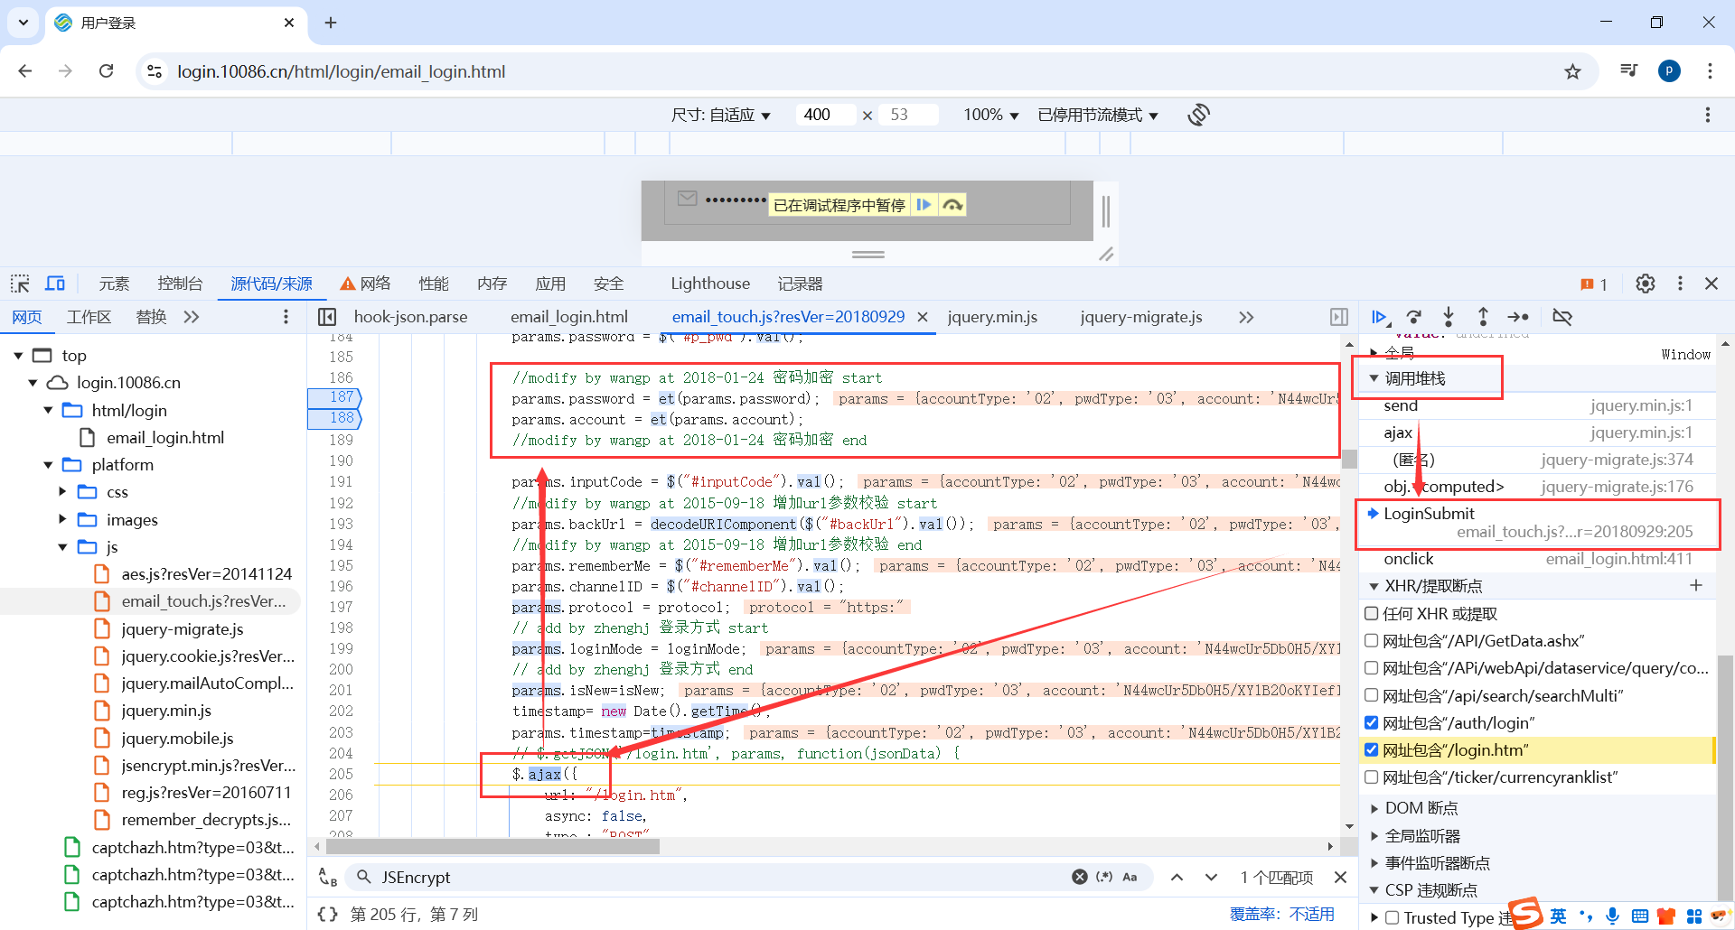Step over the next function call

pos(1414,317)
